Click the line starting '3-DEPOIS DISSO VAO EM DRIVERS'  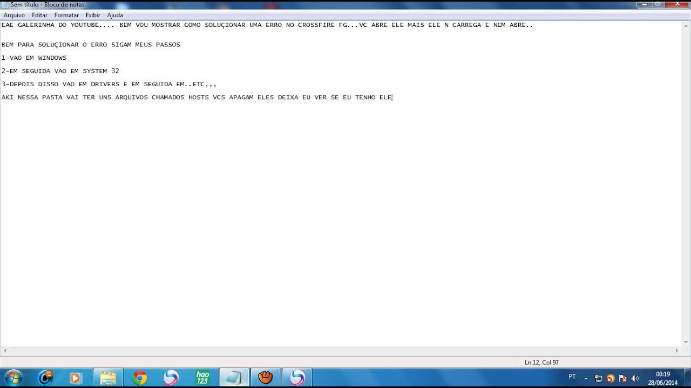[x=109, y=84]
